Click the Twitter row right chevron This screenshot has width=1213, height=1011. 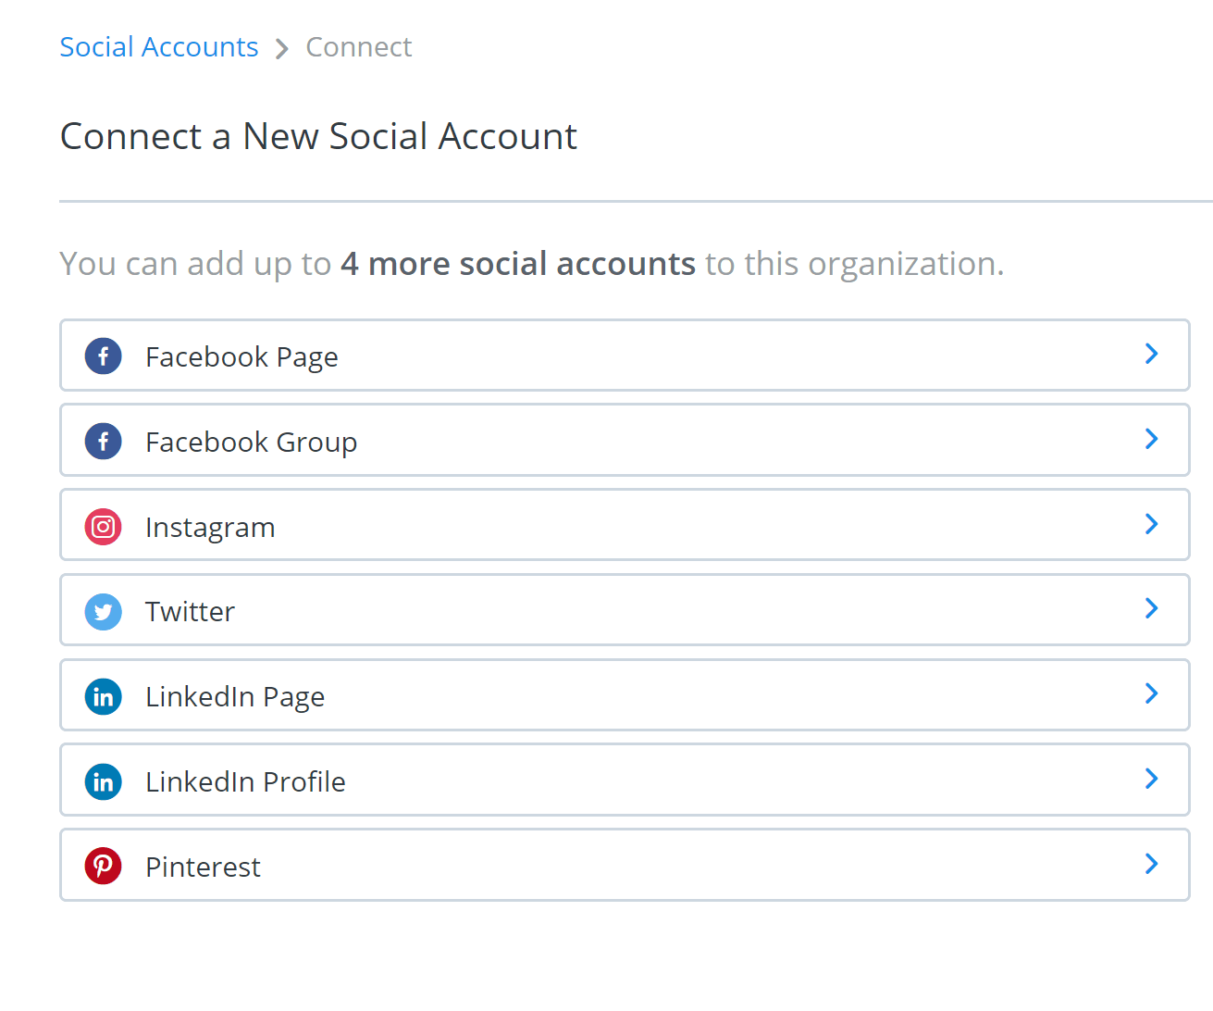pos(1151,608)
